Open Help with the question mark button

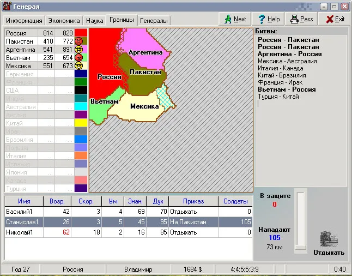coord(269,19)
